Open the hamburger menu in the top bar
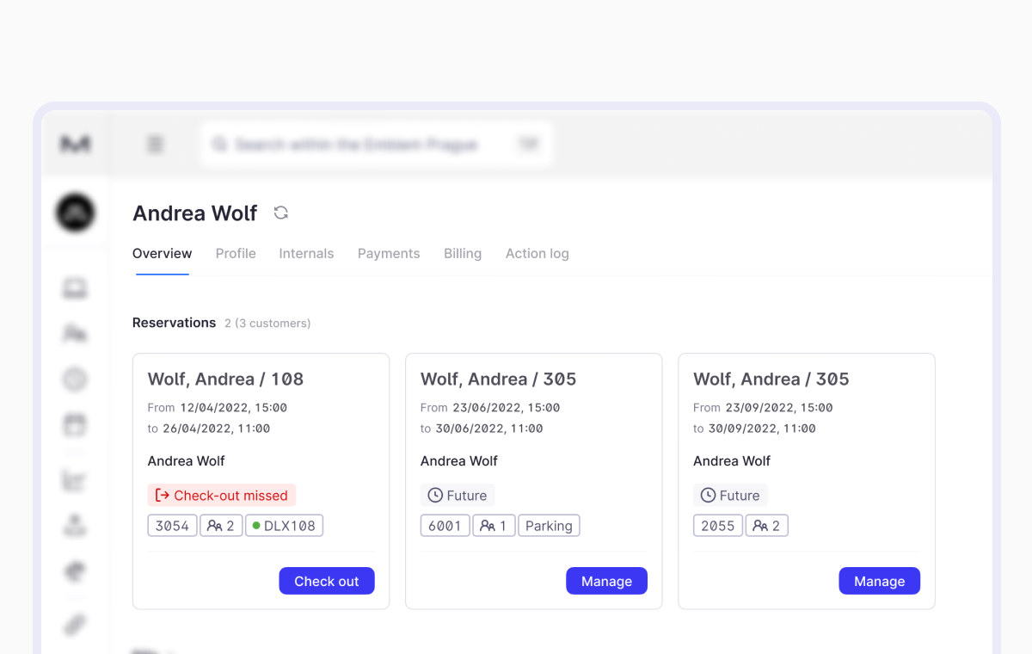1032x654 pixels. pyautogui.click(x=155, y=145)
